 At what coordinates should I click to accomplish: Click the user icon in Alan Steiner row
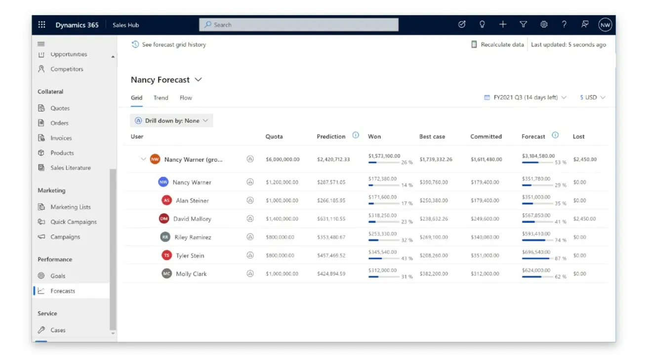pyautogui.click(x=250, y=200)
